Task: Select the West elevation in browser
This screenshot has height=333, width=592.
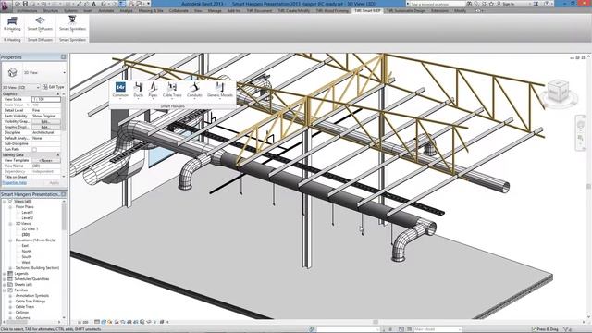Action: pyautogui.click(x=26, y=263)
